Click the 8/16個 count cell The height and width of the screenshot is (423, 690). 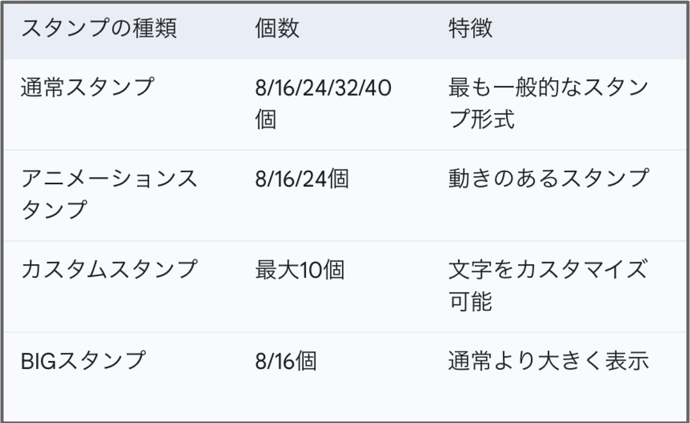pyautogui.click(x=285, y=361)
